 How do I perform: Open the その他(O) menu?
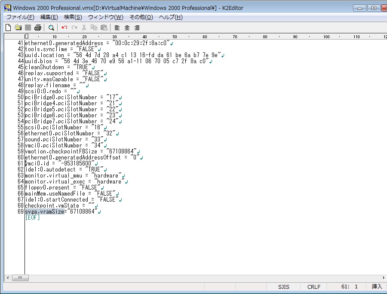(141, 17)
